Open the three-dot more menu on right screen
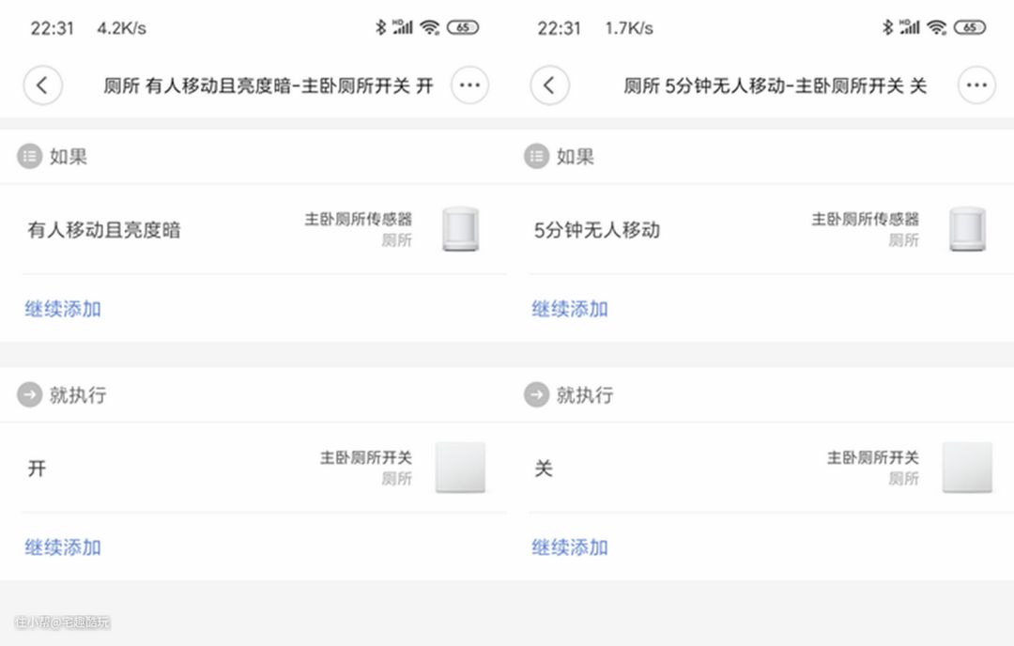1014x646 pixels. [976, 85]
